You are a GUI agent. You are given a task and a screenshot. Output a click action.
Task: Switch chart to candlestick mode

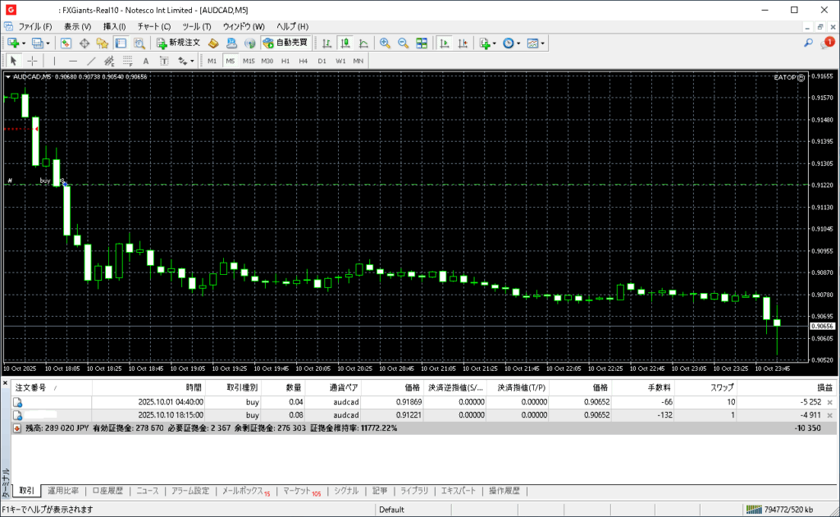coord(345,43)
